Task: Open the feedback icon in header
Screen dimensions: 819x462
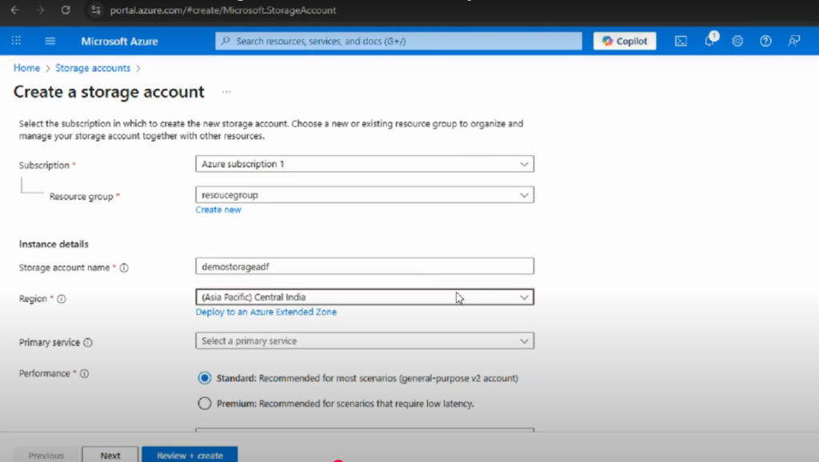Action: tap(794, 41)
